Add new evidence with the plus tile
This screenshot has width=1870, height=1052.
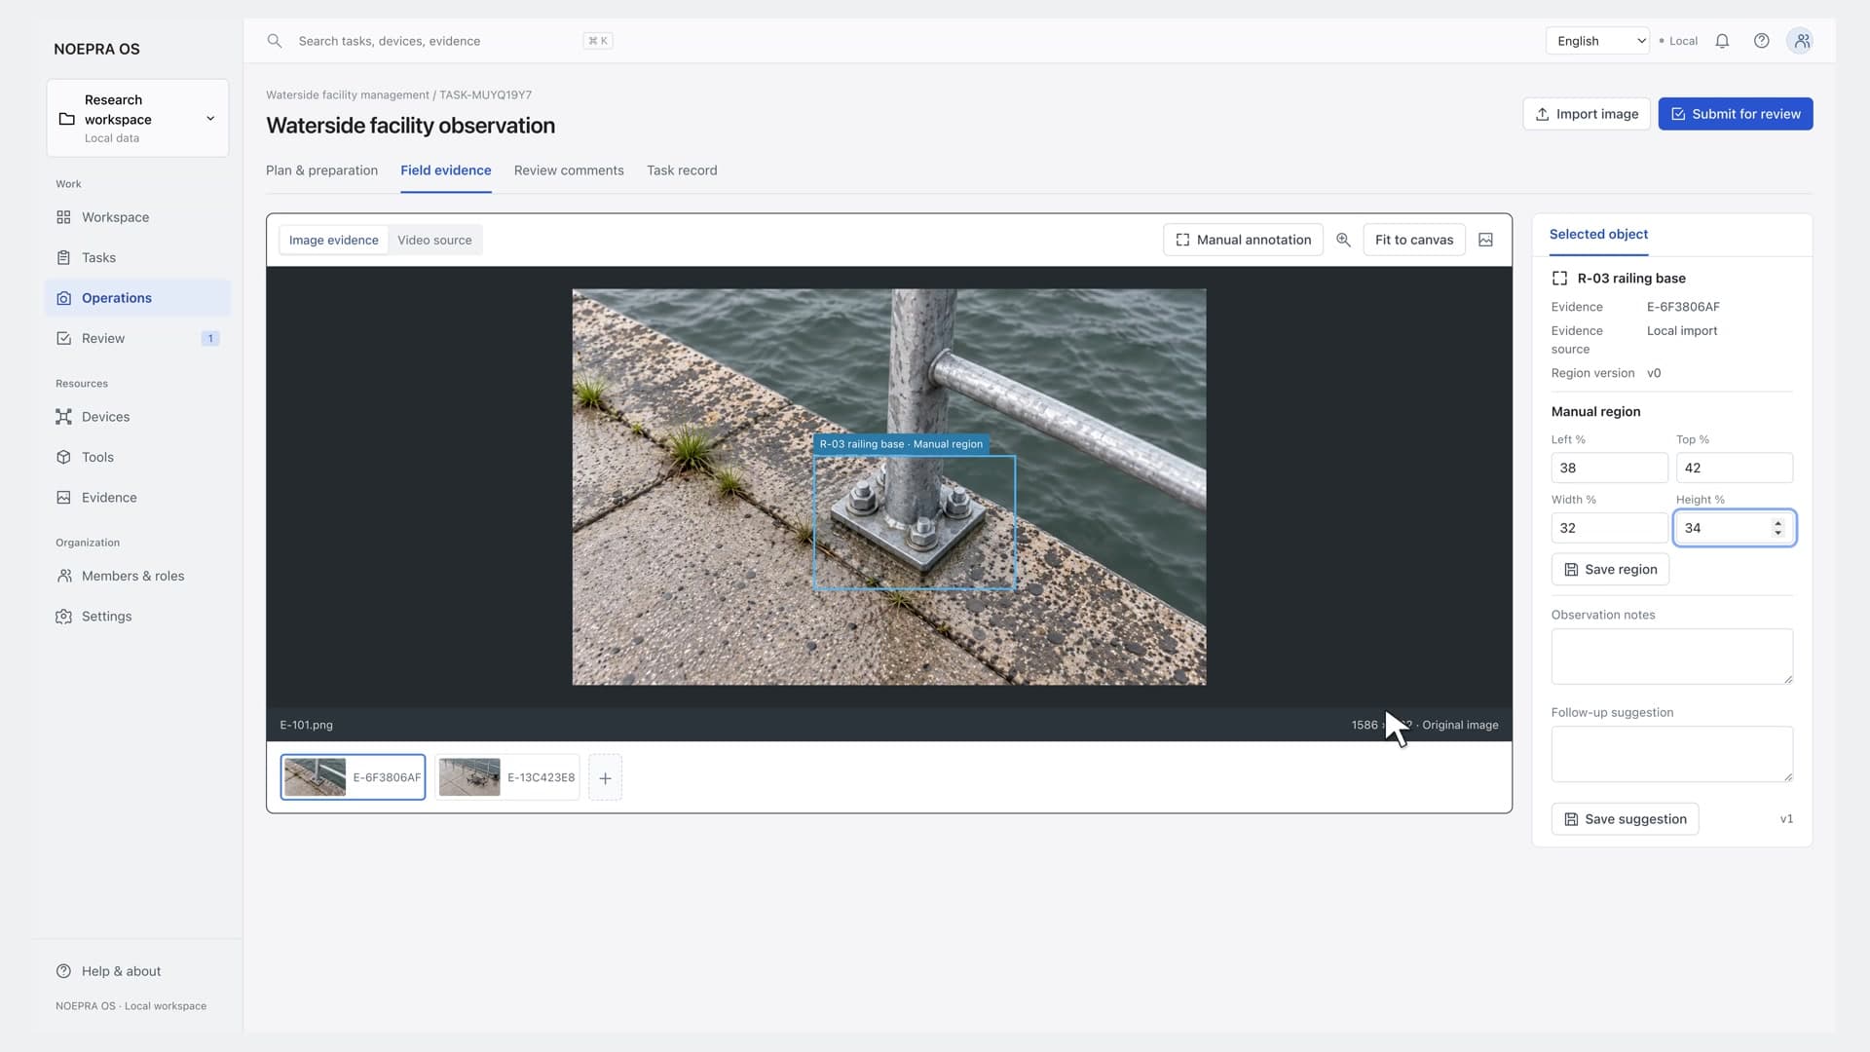tap(605, 777)
